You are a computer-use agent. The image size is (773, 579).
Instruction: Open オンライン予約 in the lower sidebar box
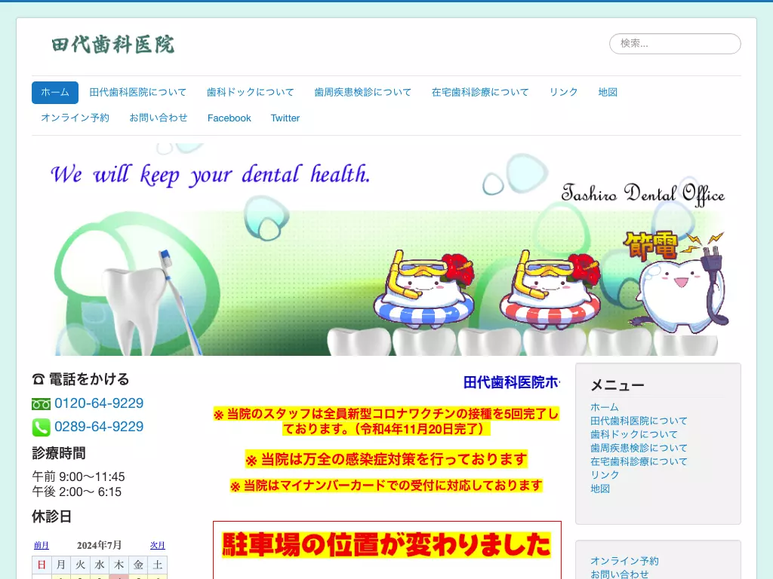click(624, 561)
